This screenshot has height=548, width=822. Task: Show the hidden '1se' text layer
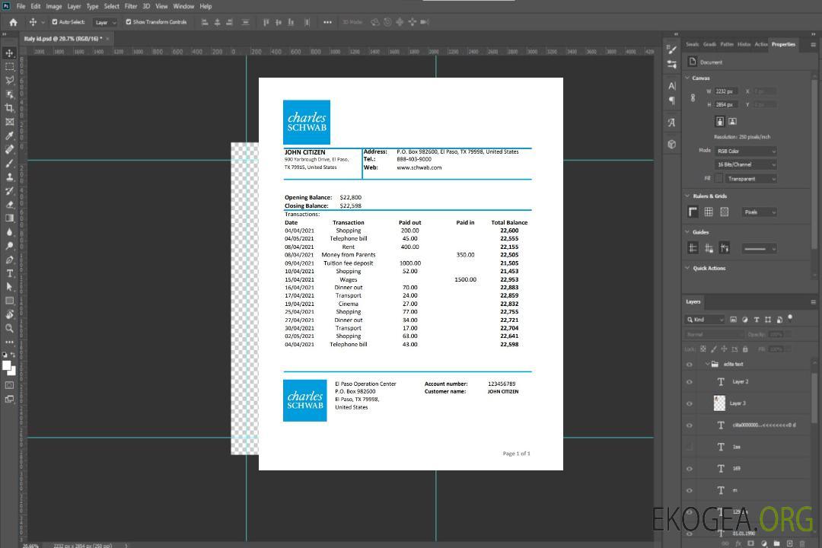(x=690, y=447)
